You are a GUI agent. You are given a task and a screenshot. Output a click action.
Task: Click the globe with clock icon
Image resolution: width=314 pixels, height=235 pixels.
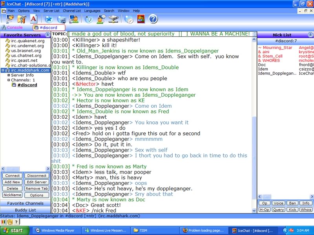pos(129,19)
